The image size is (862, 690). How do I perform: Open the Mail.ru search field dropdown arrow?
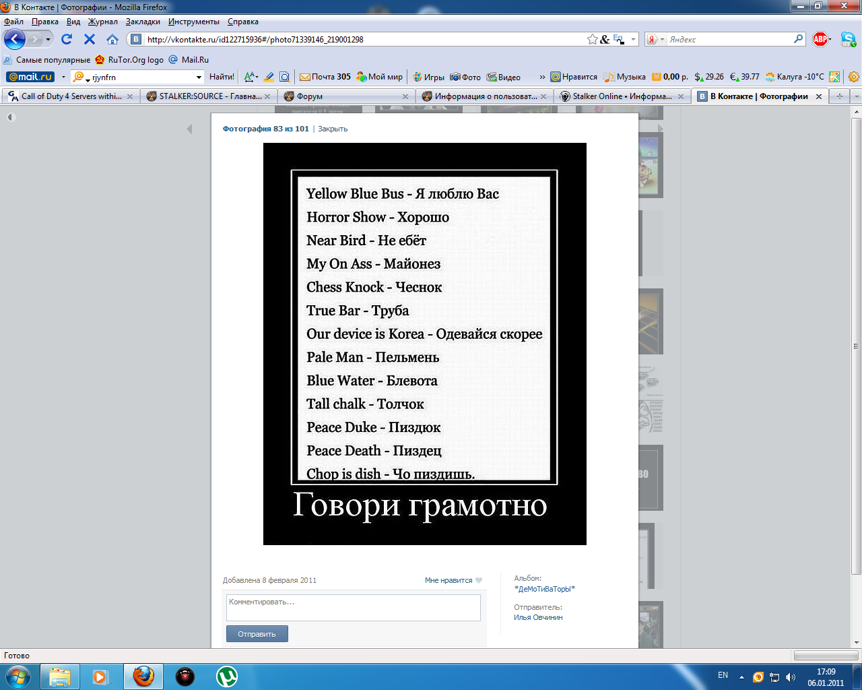[199, 77]
